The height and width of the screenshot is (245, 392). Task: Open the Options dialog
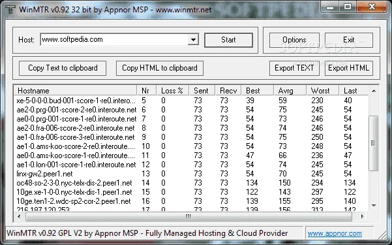tap(294, 40)
